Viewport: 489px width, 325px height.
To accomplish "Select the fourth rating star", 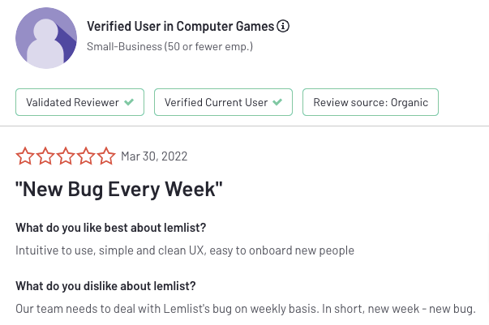I will [86, 156].
